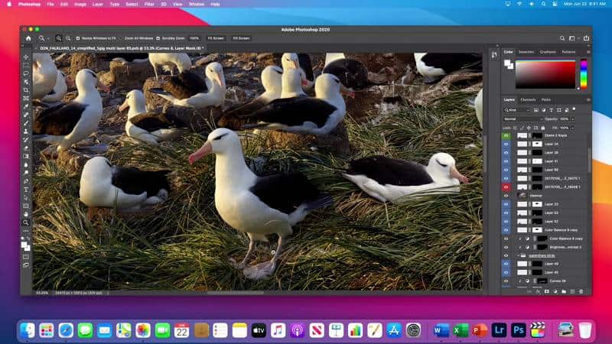Image resolution: width=612 pixels, height=344 pixels.
Task: Open the Fill slider arrow
Action: [x=572, y=128]
